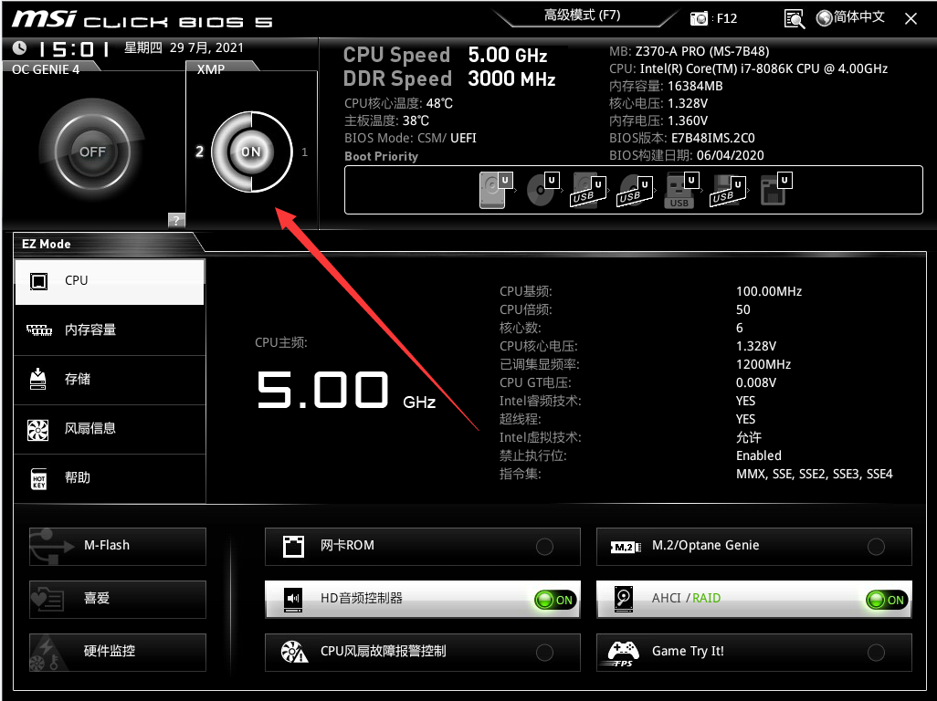This screenshot has height=701, width=937.
Task: Open the 内存容量 memory tab
Action: point(110,330)
